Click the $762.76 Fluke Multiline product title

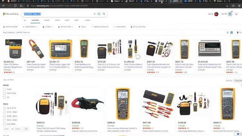click(84, 66)
